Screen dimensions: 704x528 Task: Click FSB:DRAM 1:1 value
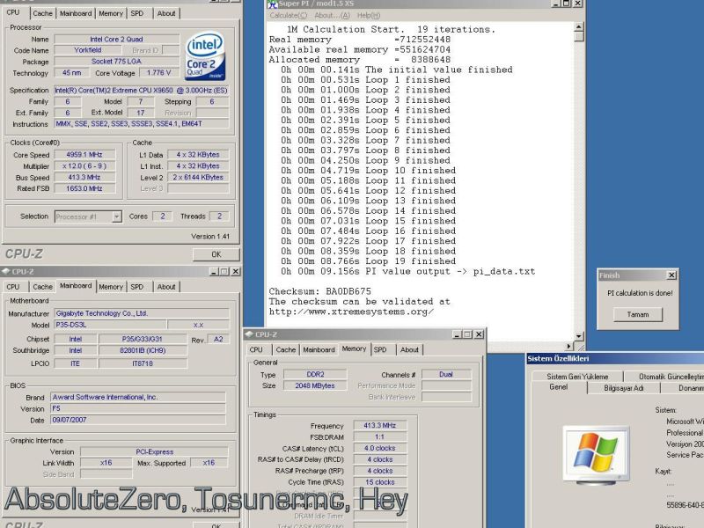[380, 436]
